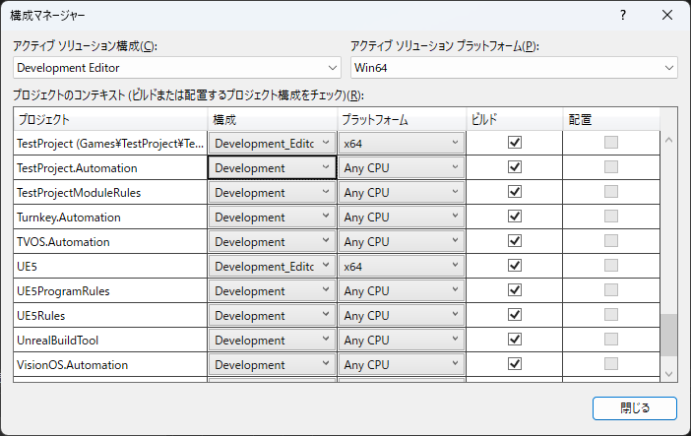This screenshot has height=436, width=691.
Task: Open configuration dropdown for TestProject.Automation
Action: (272, 168)
